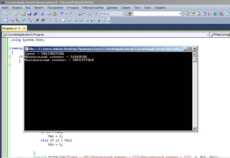Open the Окно menu

[147, 8]
